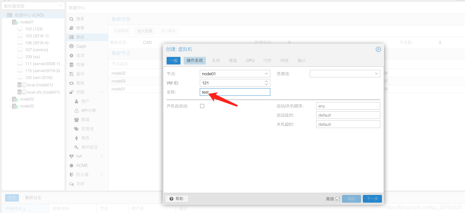Click the help question mark icon
Screen dimensions: 465x213
click(x=171, y=199)
